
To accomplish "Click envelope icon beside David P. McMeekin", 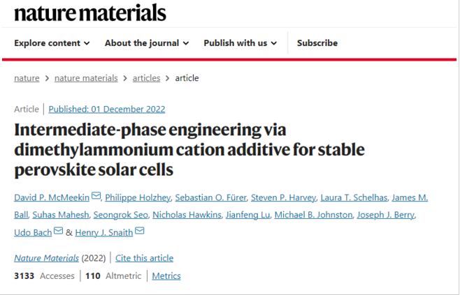I will point(96,197).
